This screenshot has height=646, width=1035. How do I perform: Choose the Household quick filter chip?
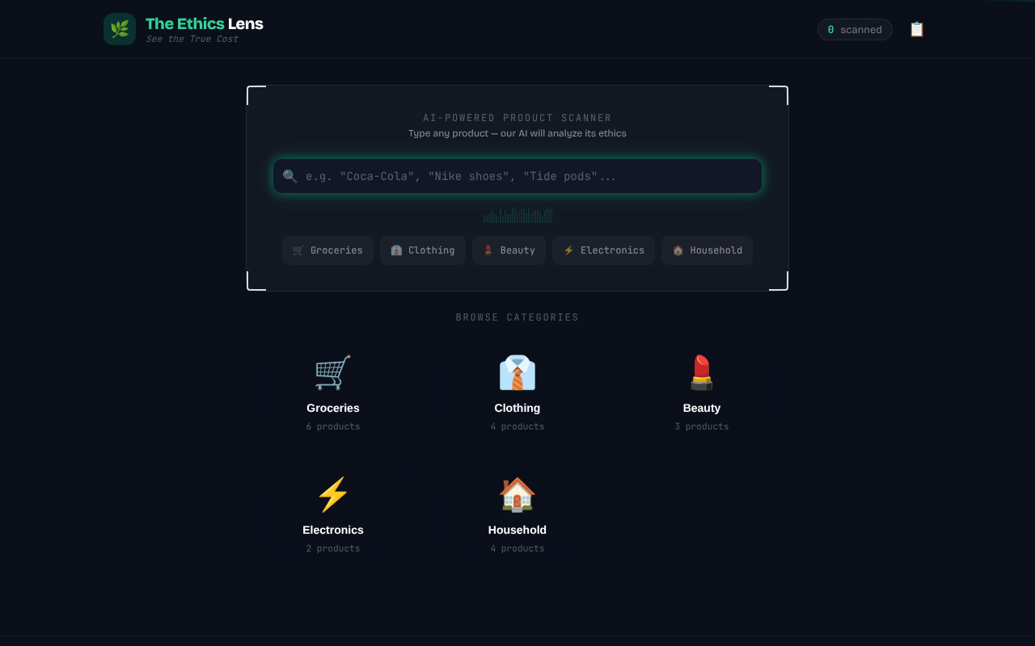point(707,250)
